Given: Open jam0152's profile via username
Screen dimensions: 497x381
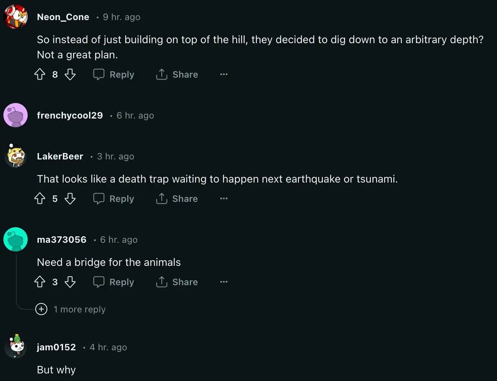Looking at the screenshot, I should click(x=56, y=347).
